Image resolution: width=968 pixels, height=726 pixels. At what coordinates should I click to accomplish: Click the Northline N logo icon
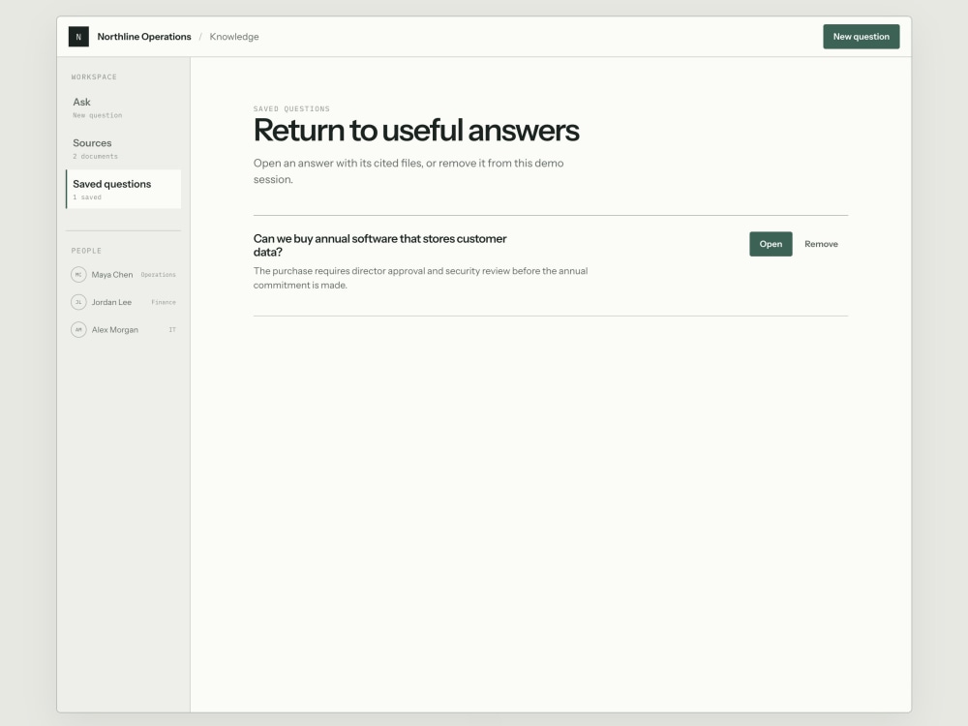(78, 37)
